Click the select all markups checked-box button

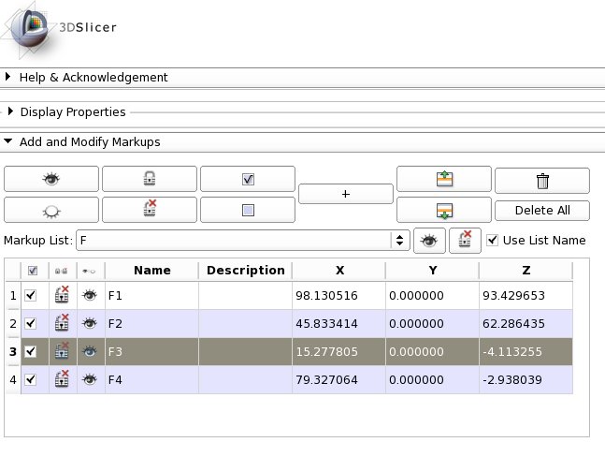(x=248, y=179)
